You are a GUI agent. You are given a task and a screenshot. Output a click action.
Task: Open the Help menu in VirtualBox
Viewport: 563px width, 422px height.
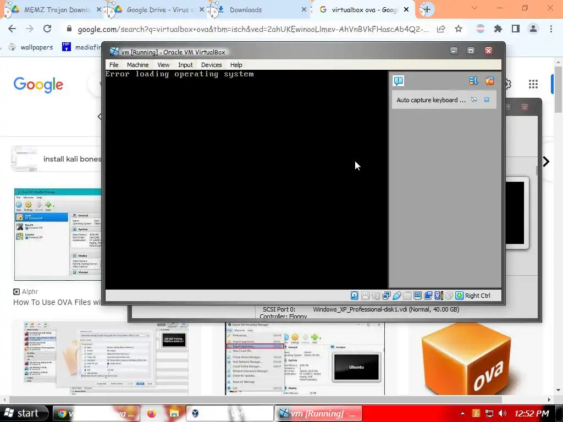(x=236, y=65)
